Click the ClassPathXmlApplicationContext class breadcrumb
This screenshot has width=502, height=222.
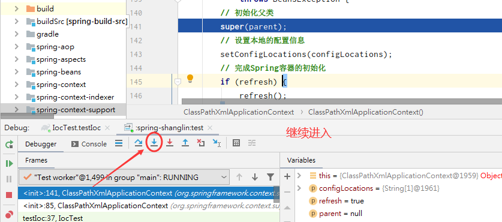(x=239, y=112)
